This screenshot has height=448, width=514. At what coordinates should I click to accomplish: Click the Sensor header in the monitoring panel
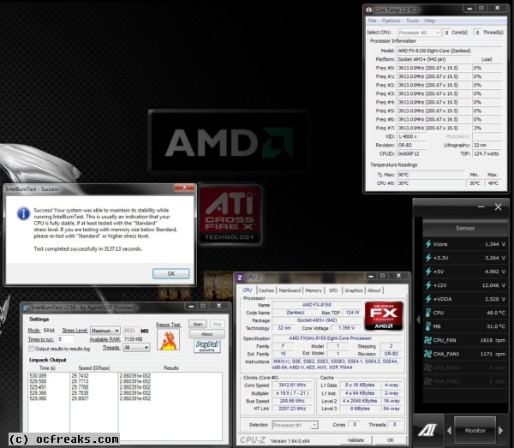(x=465, y=228)
